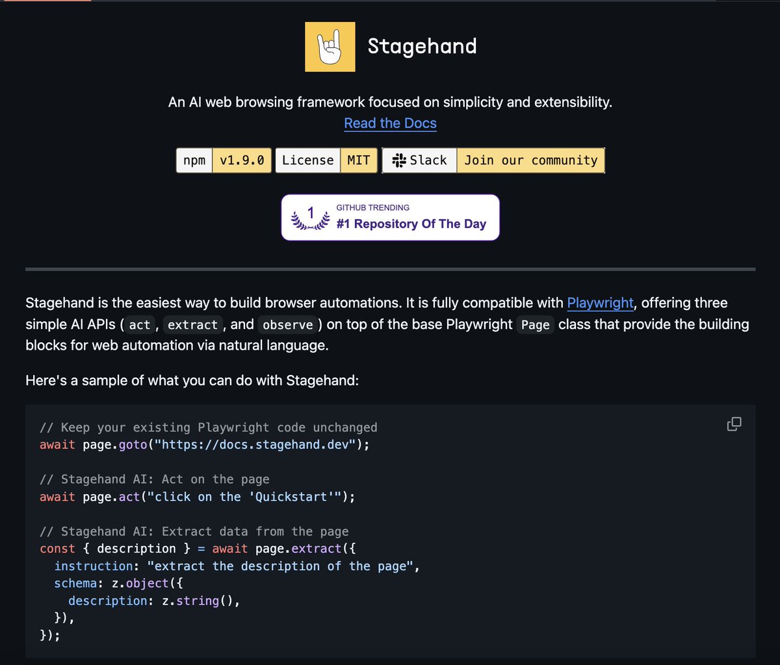Viewport: 780px width, 665px height.
Task: Click the License label badge
Action: click(x=307, y=160)
